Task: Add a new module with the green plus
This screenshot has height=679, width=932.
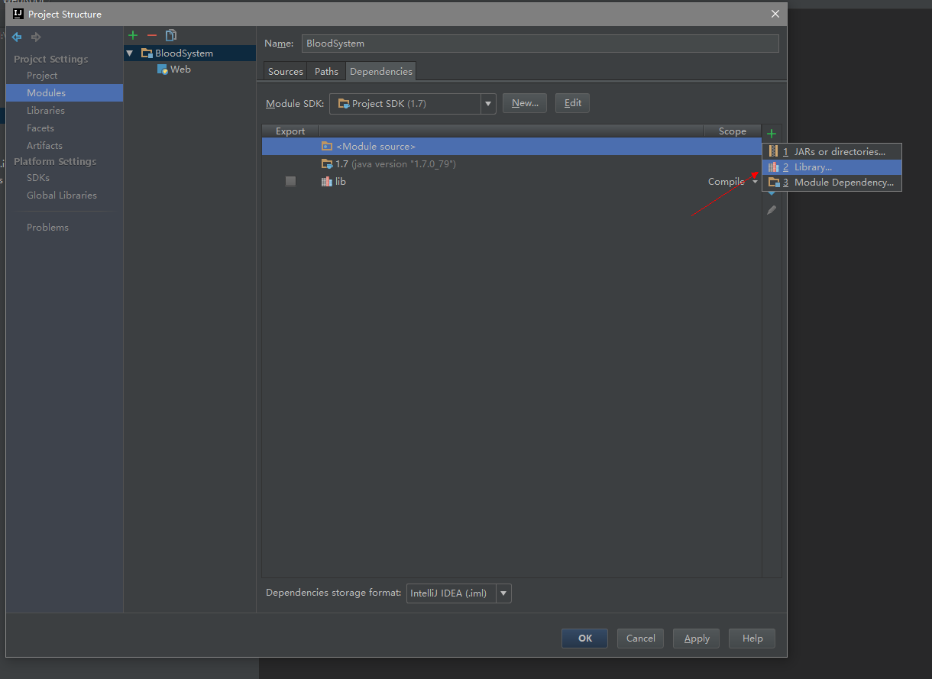Action: tap(133, 35)
